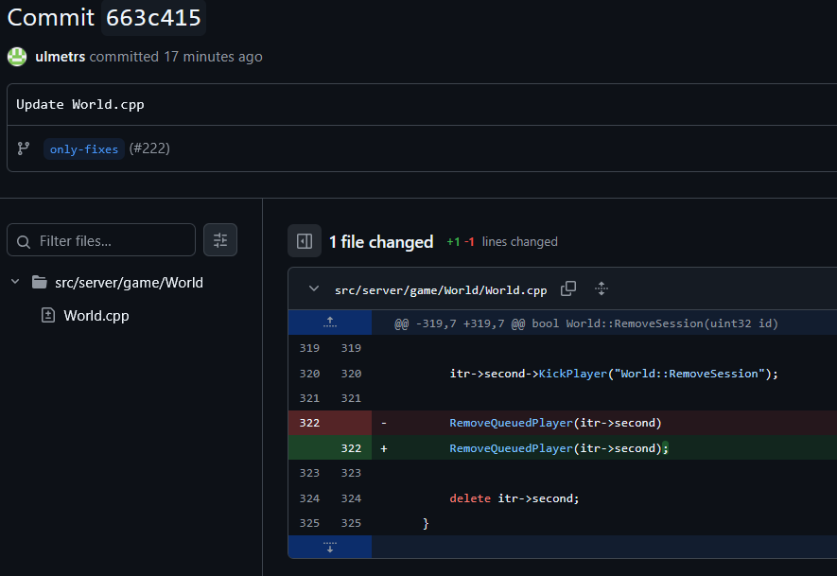Toggle the file tree sidebar panel
The height and width of the screenshot is (576, 837).
[305, 241]
